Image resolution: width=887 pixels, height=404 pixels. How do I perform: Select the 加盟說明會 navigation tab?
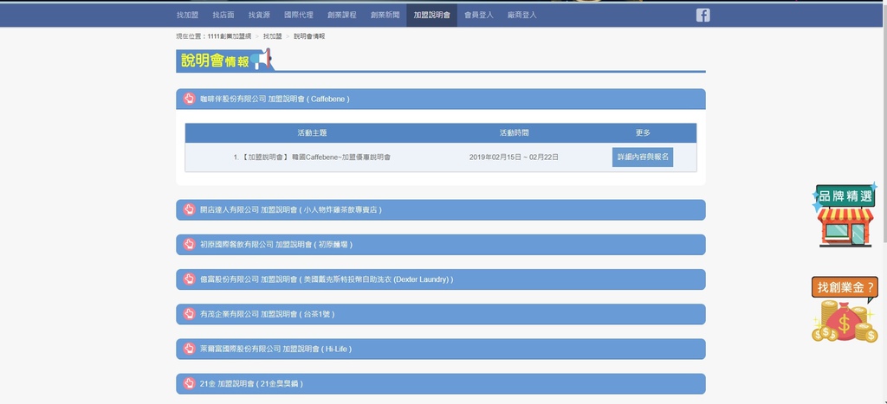[x=431, y=16]
